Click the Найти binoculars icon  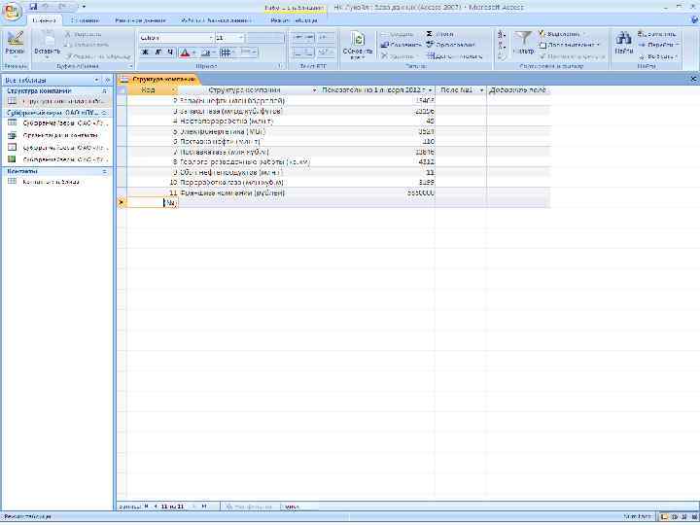pos(623,43)
